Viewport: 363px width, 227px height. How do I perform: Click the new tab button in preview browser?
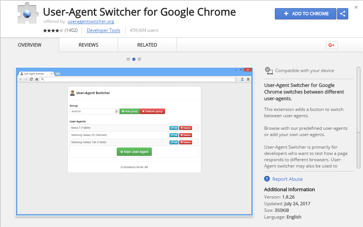[58, 74]
